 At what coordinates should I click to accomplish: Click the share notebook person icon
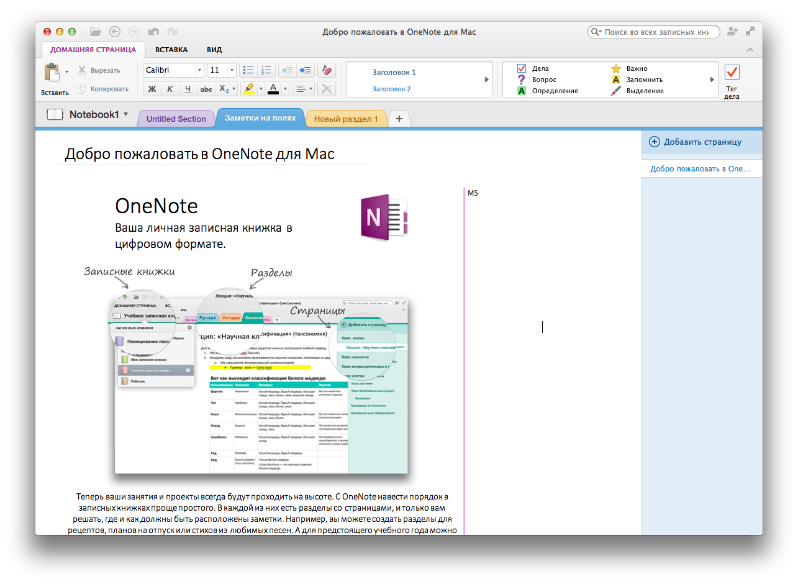(x=733, y=31)
